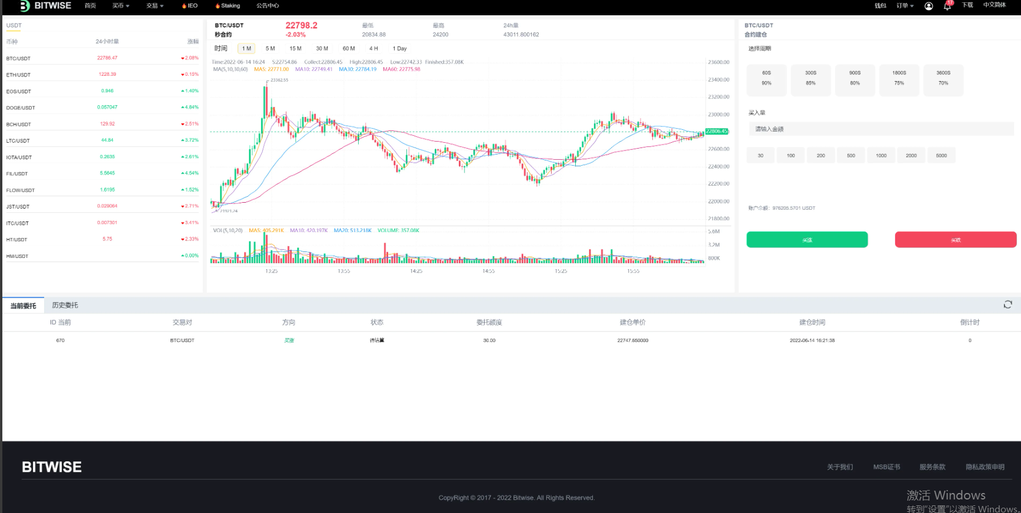The width and height of the screenshot is (1021, 513).
Task: Open IEO page with flame icon
Action: pyautogui.click(x=189, y=6)
